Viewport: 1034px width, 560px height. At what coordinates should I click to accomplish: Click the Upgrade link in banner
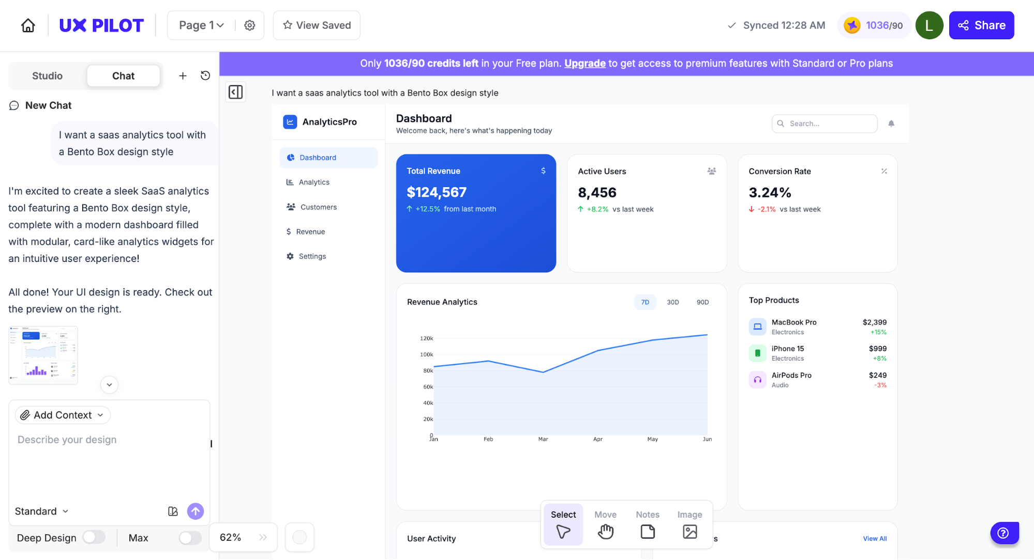(585, 64)
